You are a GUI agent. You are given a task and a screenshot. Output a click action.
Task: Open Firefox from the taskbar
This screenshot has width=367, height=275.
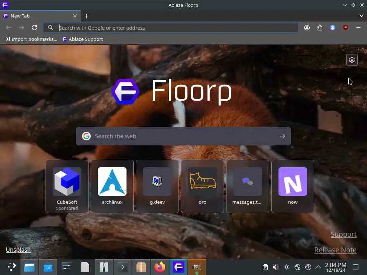pyautogui.click(x=159, y=267)
